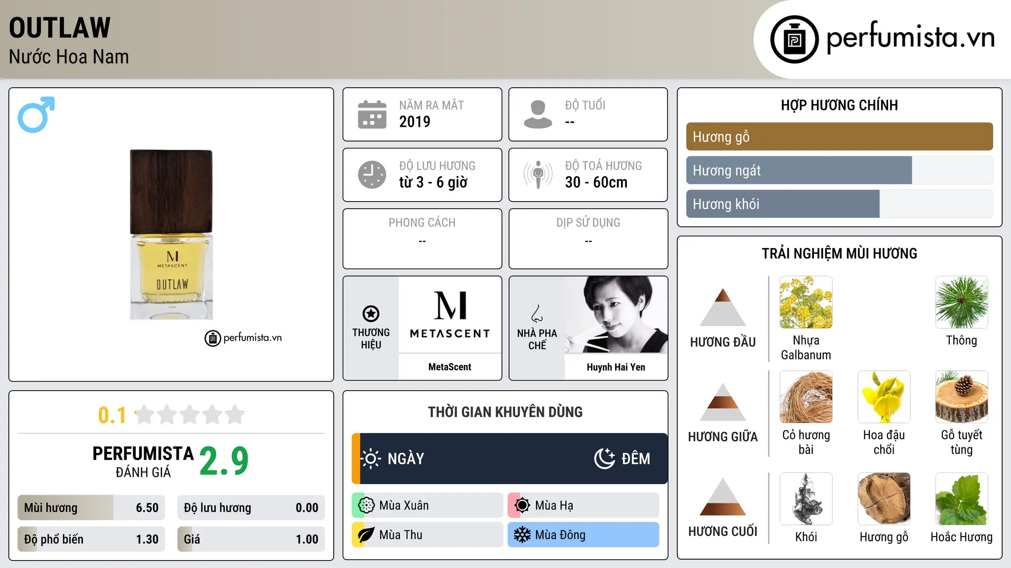The height and width of the screenshot is (568, 1011).
Task: Click the Mùi hương 6.50 score bar
Action: (91, 508)
